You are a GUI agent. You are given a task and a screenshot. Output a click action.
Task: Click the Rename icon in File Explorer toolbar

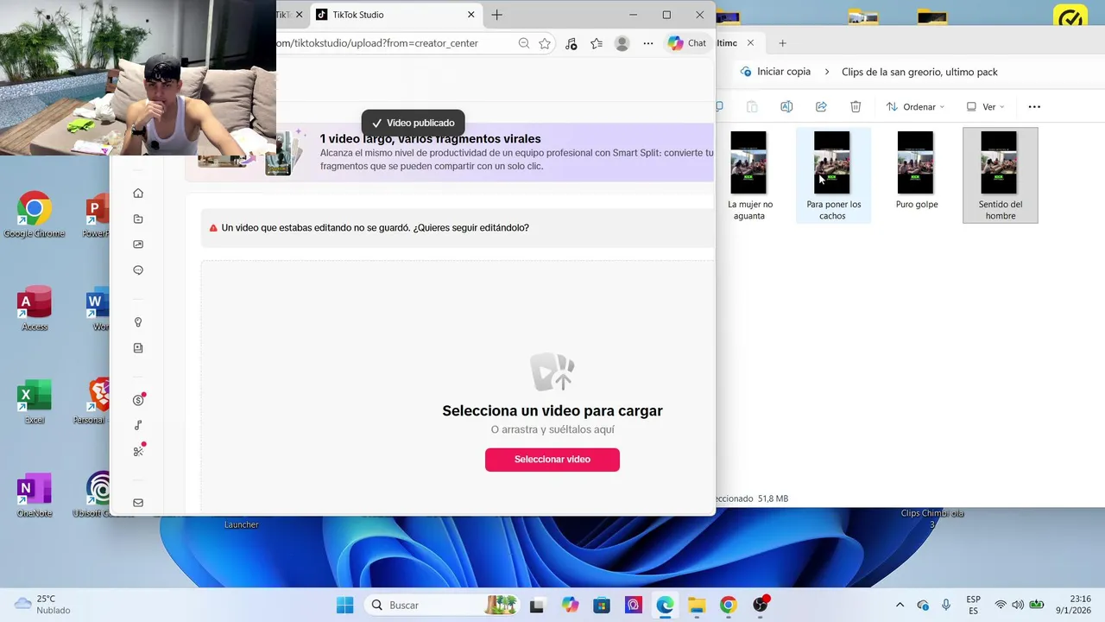click(786, 107)
